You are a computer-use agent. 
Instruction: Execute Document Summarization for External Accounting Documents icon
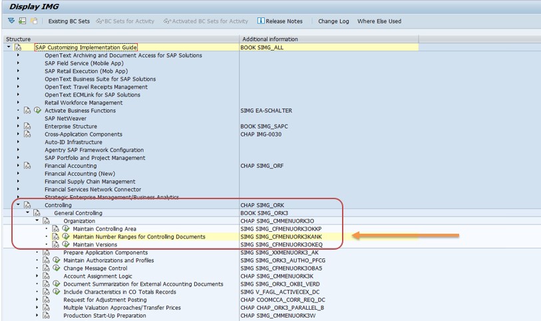[x=57, y=284]
